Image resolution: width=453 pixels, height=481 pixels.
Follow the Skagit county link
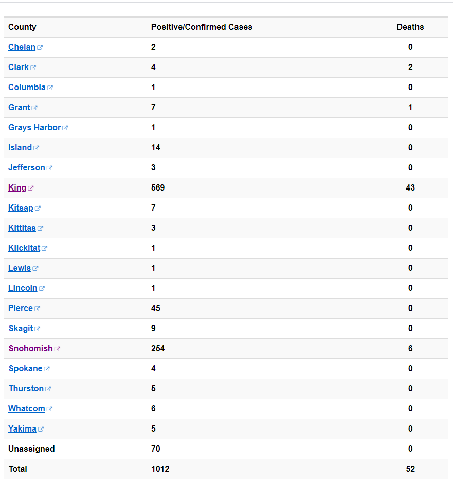click(x=21, y=328)
